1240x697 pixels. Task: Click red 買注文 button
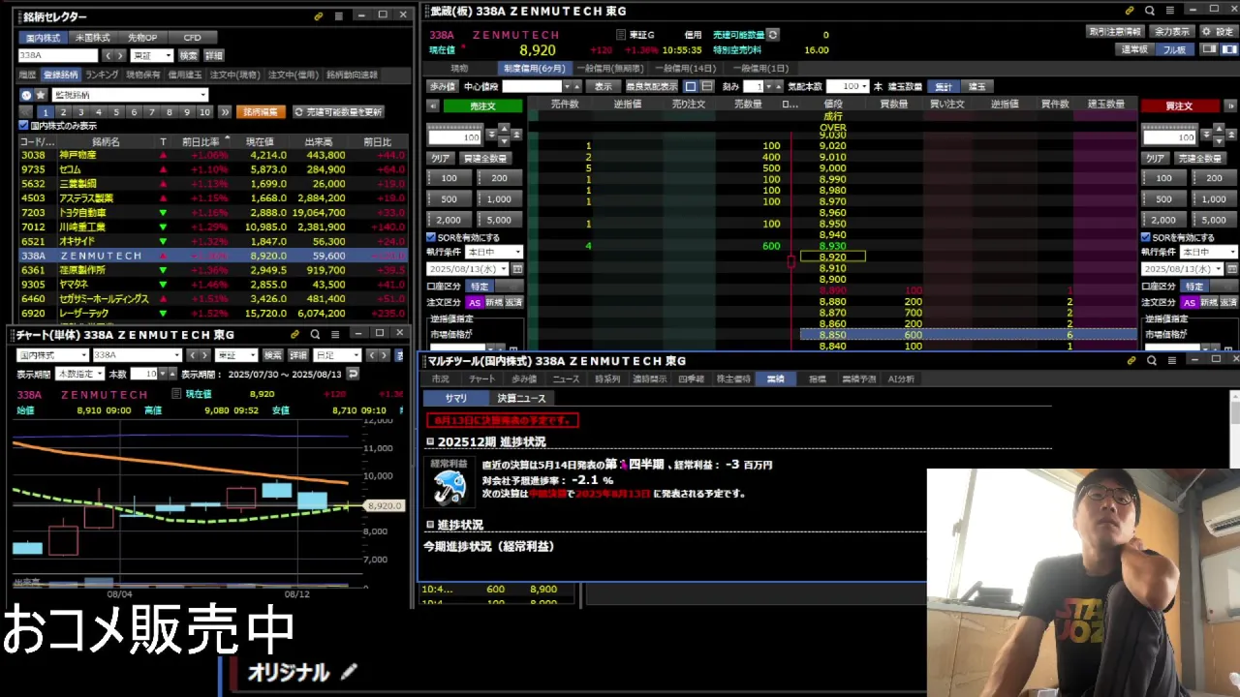pyautogui.click(x=1180, y=106)
